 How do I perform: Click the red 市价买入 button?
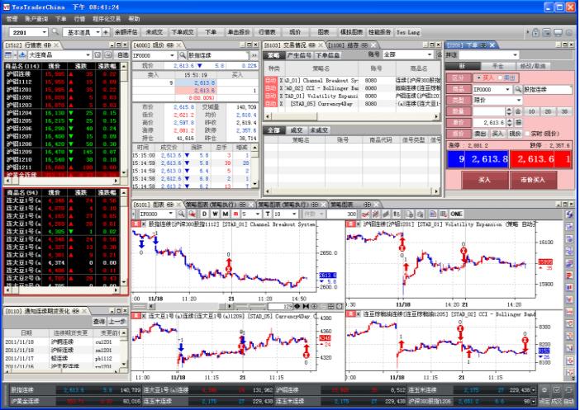pyautogui.click(x=528, y=178)
